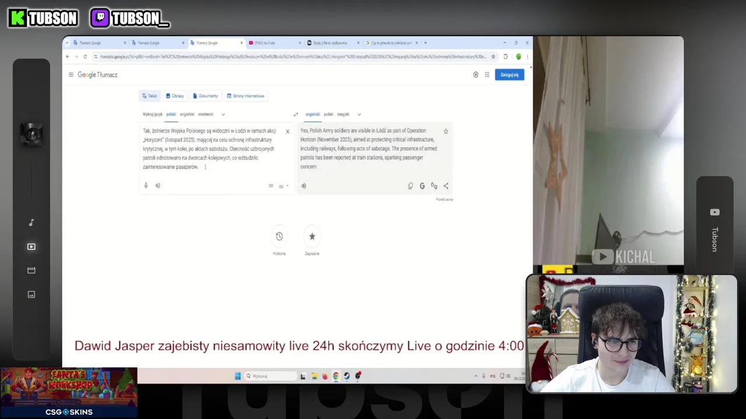
Task: Open Zapisane saved translations
Action: (x=312, y=236)
